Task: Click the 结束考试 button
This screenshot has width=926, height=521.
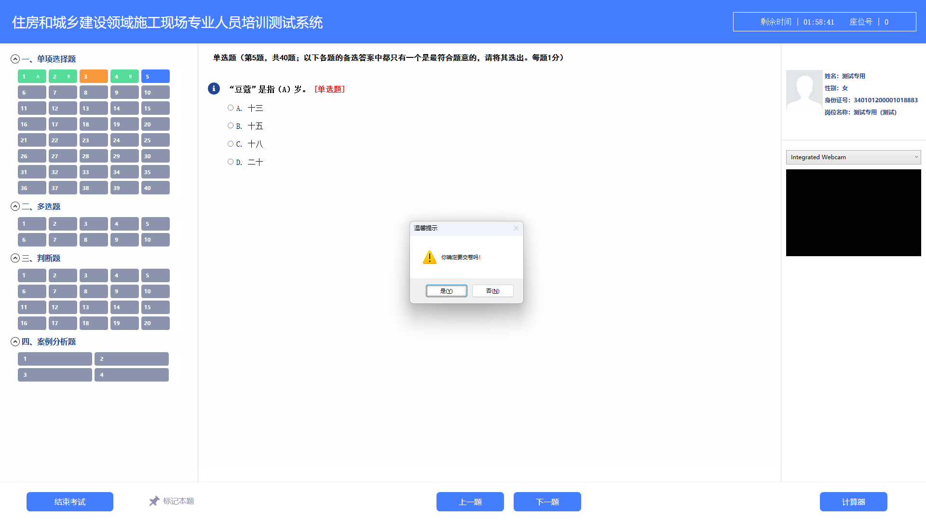Action: click(x=69, y=501)
